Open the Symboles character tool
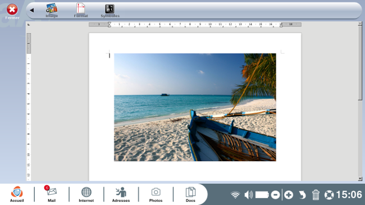The image size is (365, 205). [110, 11]
